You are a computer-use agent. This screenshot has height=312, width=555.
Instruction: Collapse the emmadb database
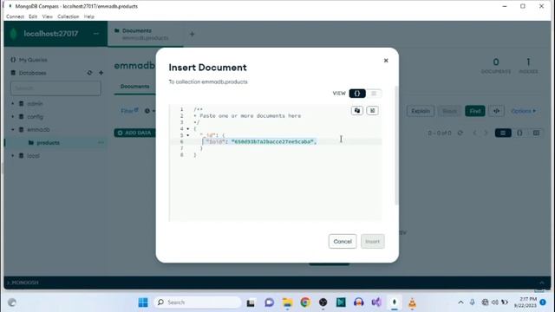tap(13, 129)
